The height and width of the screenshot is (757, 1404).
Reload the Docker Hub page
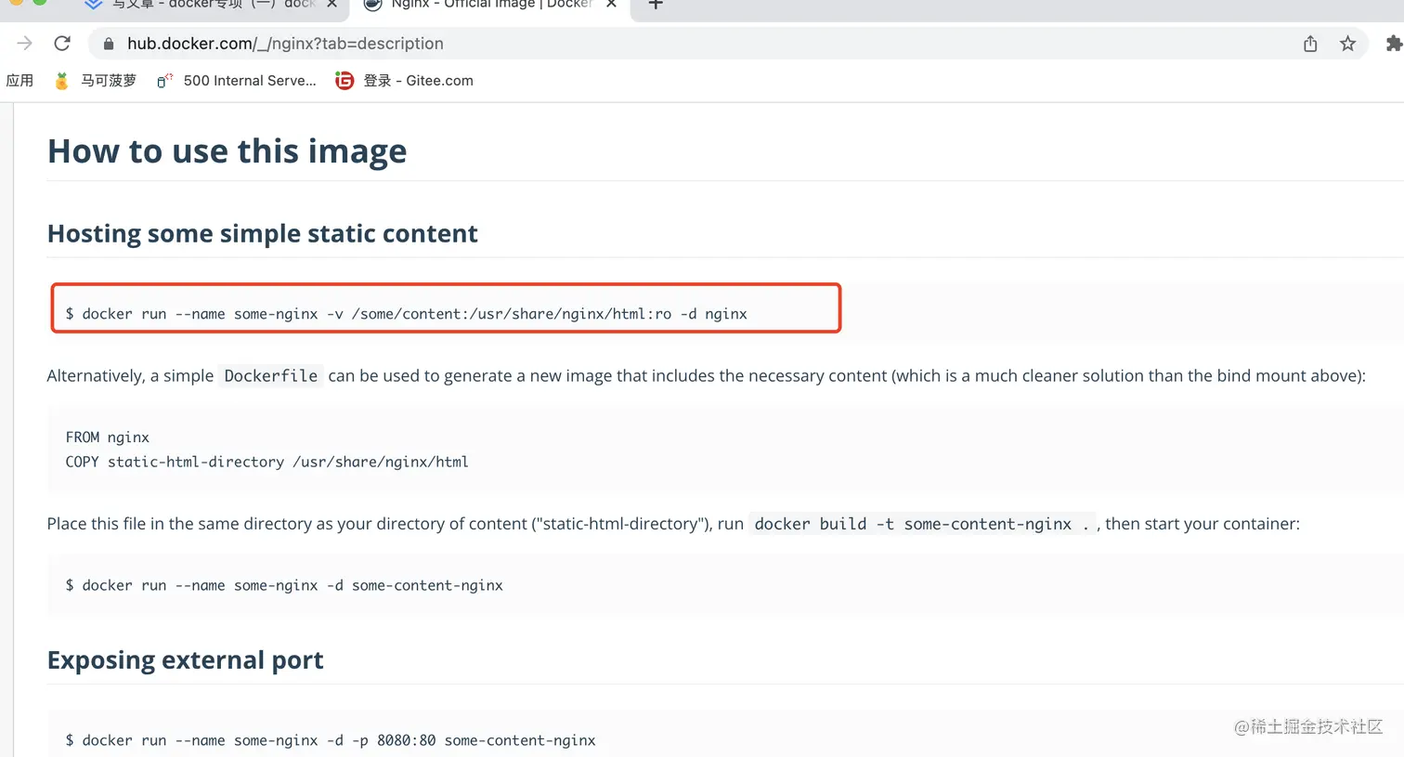(x=62, y=44)
